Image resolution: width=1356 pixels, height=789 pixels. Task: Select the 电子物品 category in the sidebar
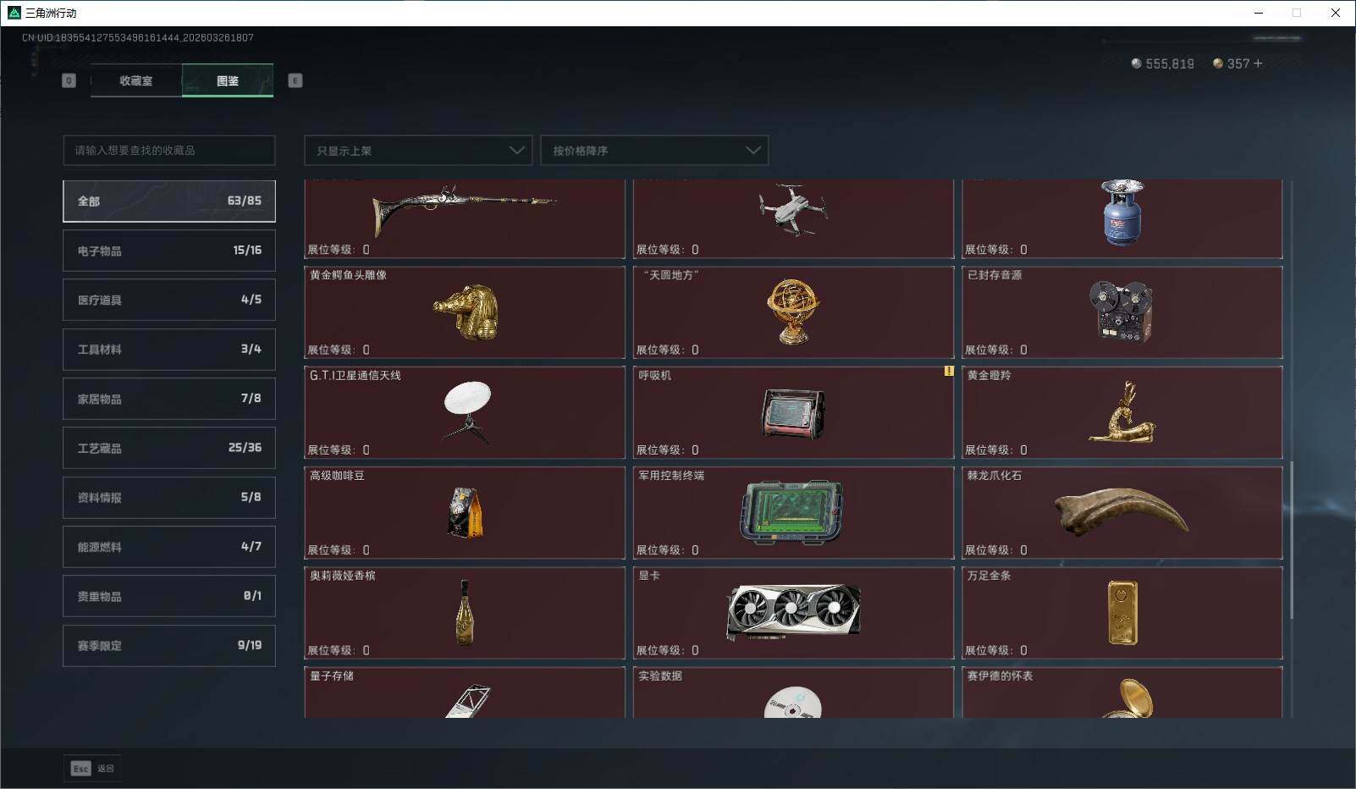click(168, 250)
